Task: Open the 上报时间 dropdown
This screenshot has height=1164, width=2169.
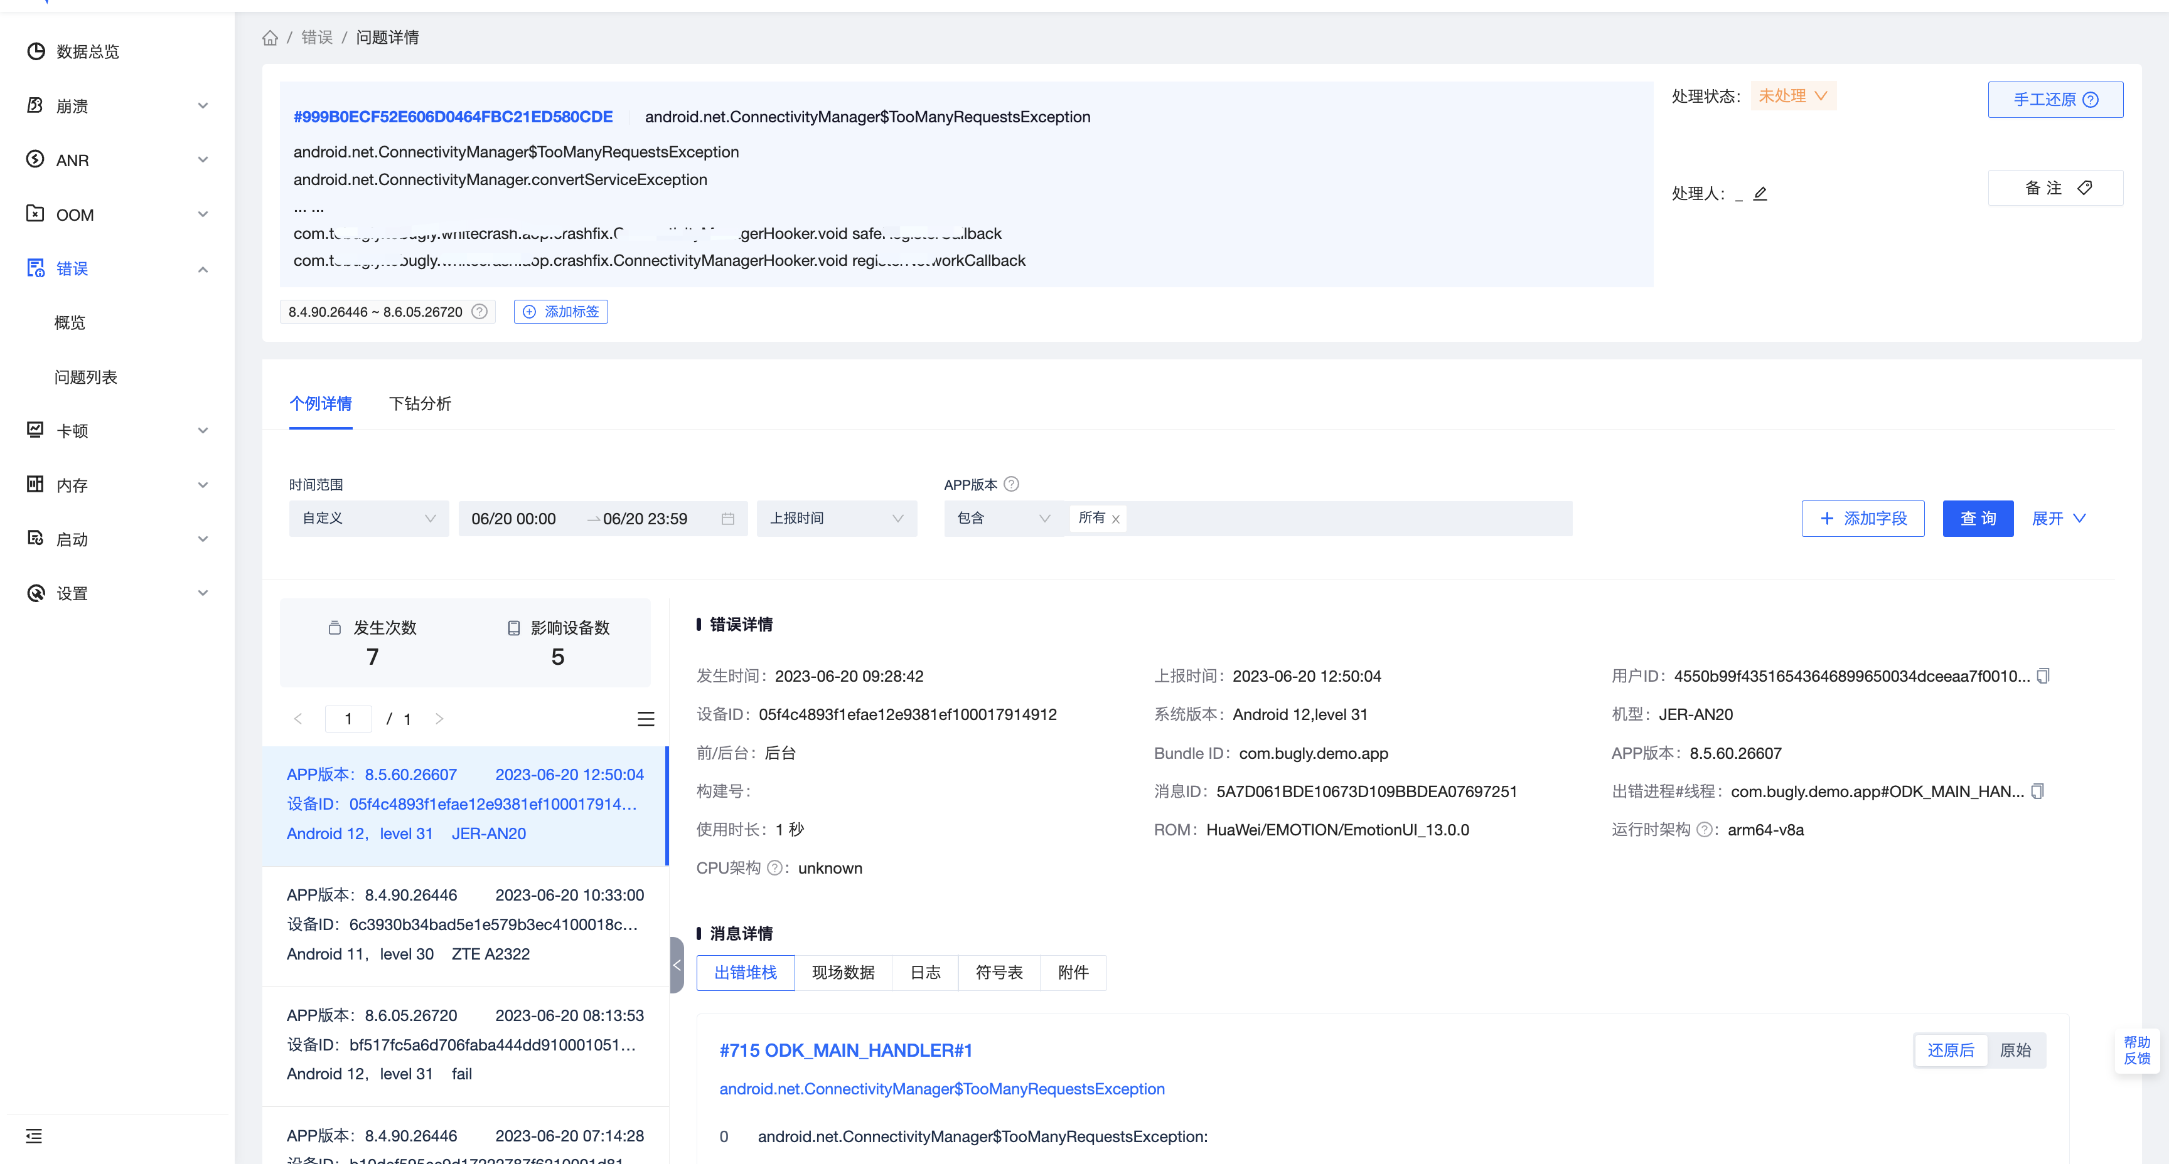Action: 836,519
